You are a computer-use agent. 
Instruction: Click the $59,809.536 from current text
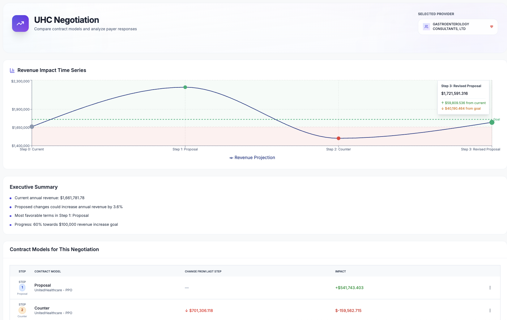(463, 103)
